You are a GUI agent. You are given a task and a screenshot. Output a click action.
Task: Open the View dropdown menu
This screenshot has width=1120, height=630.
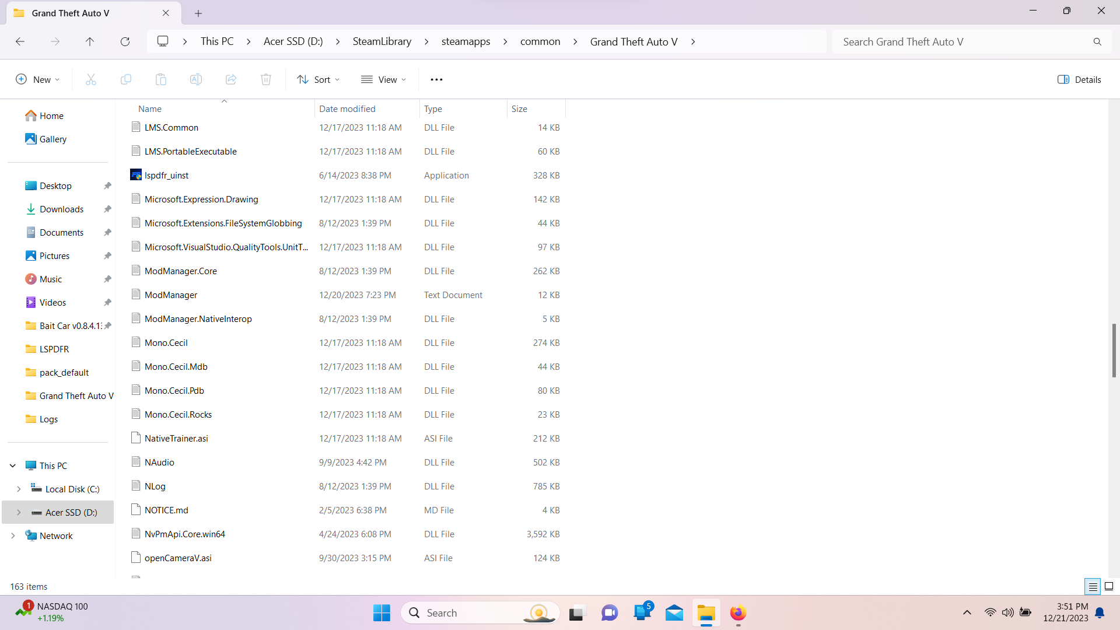click(383, 79)
